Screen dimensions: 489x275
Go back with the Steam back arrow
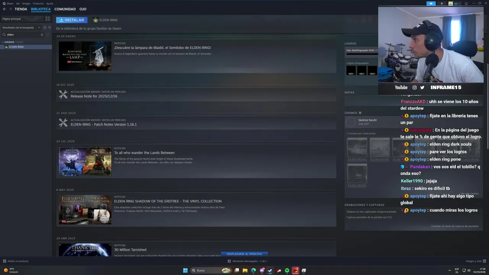point(4,9)
